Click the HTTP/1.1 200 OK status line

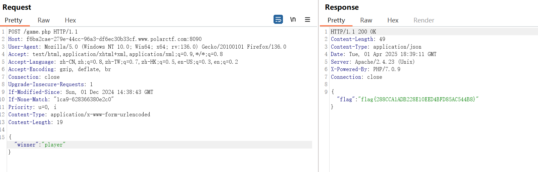click(353, 32)
